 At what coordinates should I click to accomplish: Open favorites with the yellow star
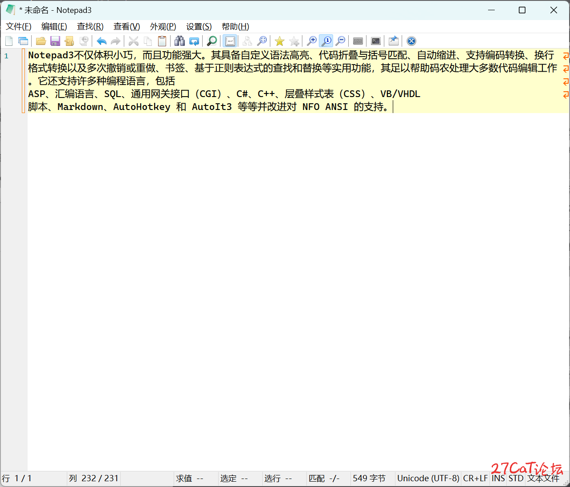(x=280, y=41)
